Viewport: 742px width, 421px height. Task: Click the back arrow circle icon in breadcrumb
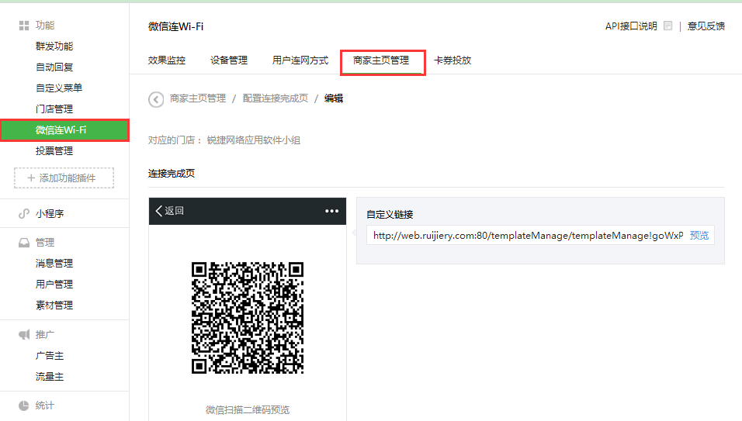(156, 98)
